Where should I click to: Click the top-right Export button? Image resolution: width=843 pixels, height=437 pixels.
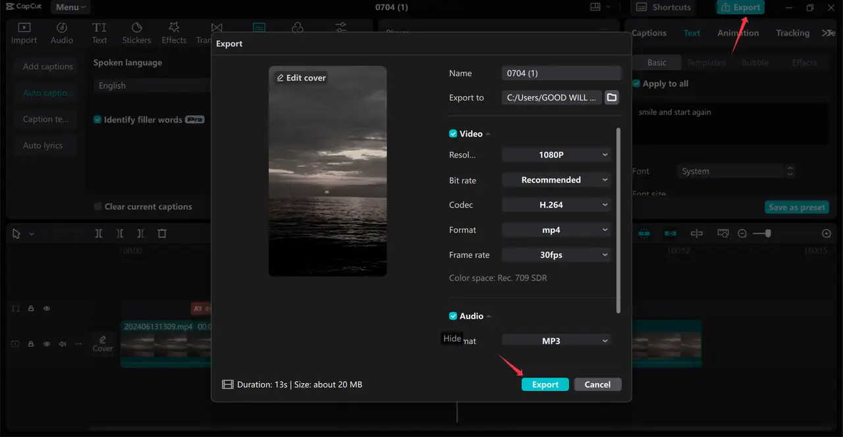tap(741, 7)
